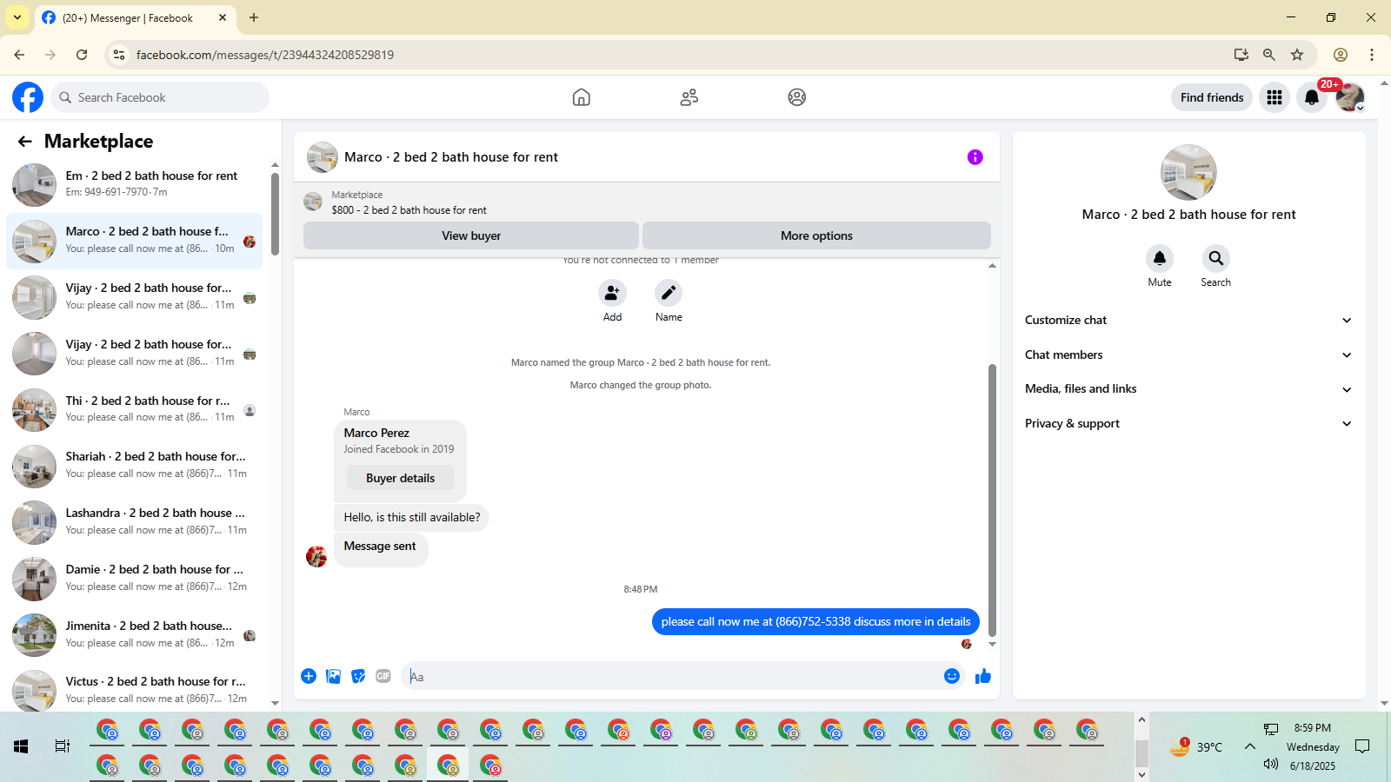Image resolution: width=1391 pixels, height=782 pixels.
Task: Open Chrome zoom icon in address bar
Action: (1269, 55)
